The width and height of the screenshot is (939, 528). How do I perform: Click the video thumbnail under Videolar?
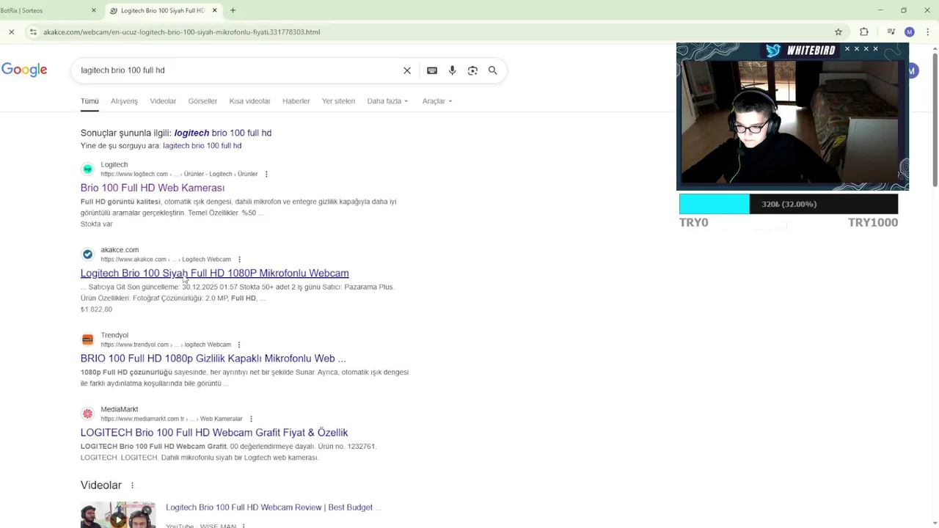(x=118, y=515)
